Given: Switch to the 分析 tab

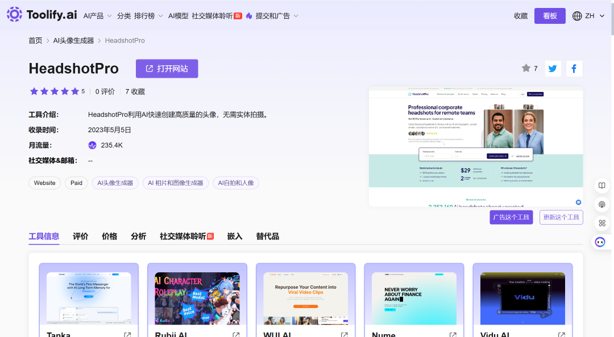Looking at the screenshot, I should coord(139,237).
